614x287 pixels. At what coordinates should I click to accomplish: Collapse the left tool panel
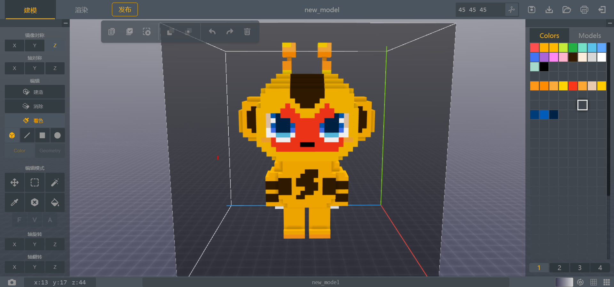tap(66, 23)
